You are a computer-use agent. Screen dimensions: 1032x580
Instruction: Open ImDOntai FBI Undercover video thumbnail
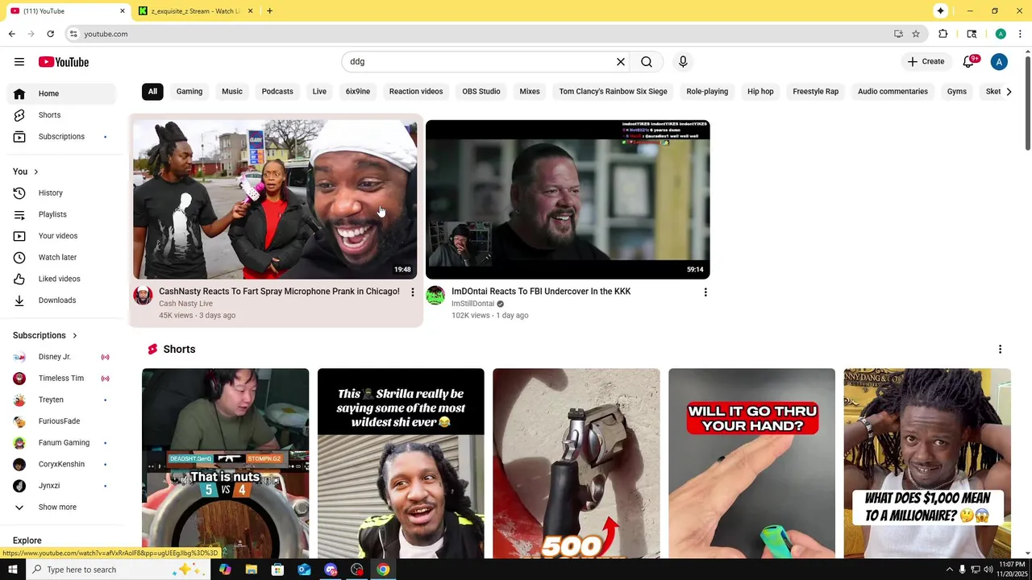point(568,199)
